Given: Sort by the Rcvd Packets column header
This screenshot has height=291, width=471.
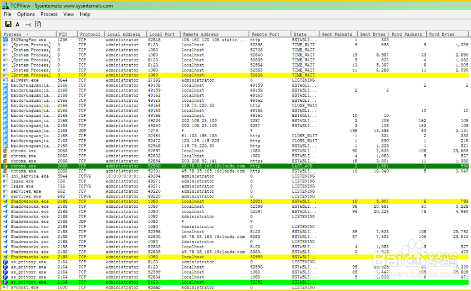Looking at the screenshot, I should (x=408, y=34).
